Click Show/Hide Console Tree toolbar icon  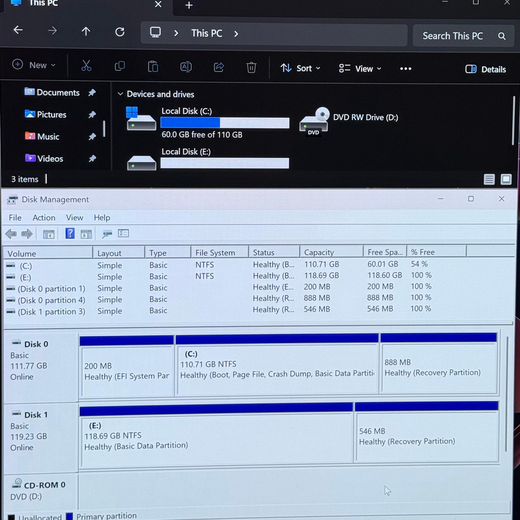(49, 234)
